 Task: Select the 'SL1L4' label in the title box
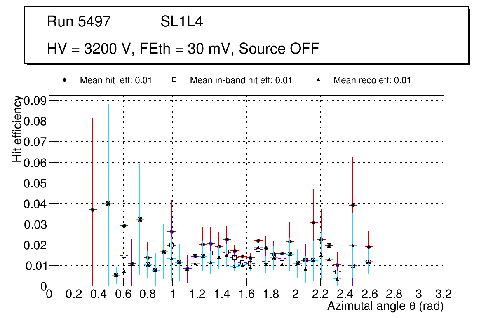click(x=181, y=22)
